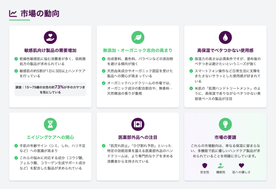Click the water droplet icon for 高保湿
276x189 pixels.
225,37
